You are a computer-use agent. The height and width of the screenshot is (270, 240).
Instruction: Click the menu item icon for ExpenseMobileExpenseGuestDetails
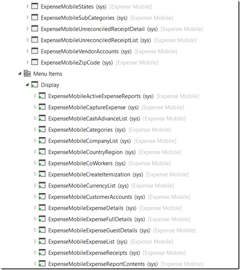[42, 230]
